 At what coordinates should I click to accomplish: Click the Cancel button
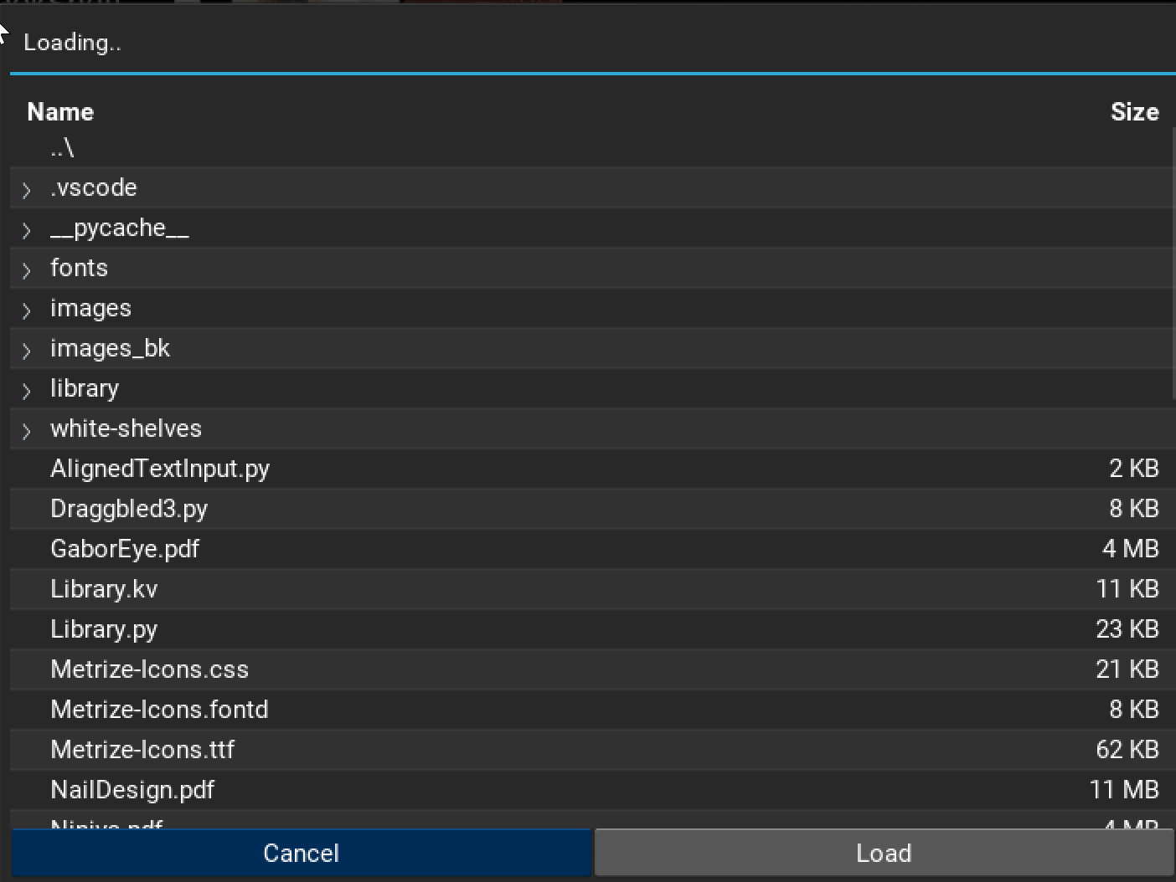click(x=301, y=853)
